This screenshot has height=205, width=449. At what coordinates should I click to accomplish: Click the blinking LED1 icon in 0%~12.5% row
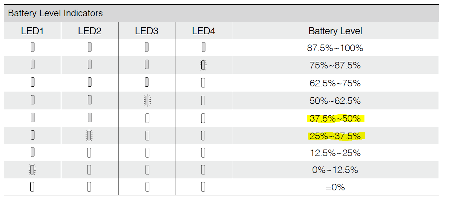(x=32, y=170)
